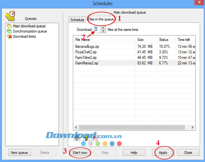Sort by Status column header

[x=166, y=40]
